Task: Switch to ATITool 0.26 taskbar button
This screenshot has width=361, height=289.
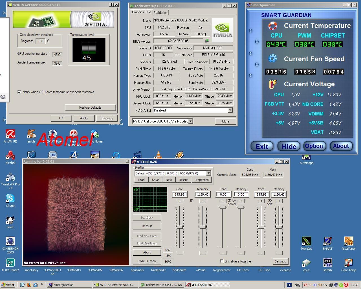Action: 207,285
